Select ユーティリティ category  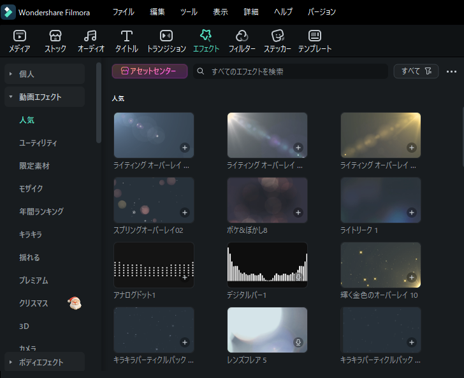tap(38, 143)
